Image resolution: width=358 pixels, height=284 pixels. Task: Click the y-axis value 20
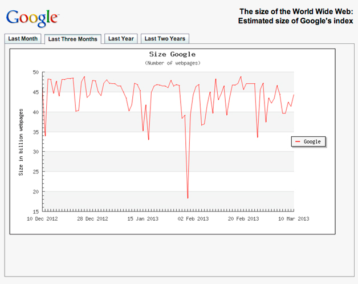pyautogui.click(x=36, y=192)
